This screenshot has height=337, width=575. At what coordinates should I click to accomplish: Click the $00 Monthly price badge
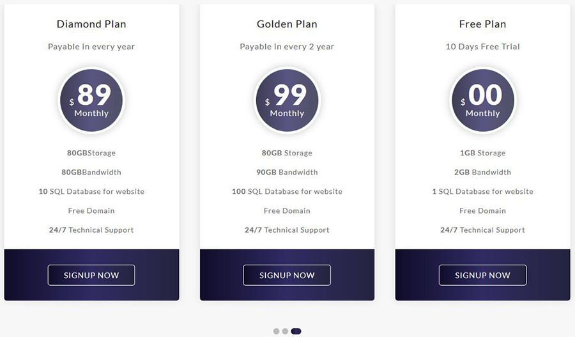pyautogui.click(x=482, y=100)
